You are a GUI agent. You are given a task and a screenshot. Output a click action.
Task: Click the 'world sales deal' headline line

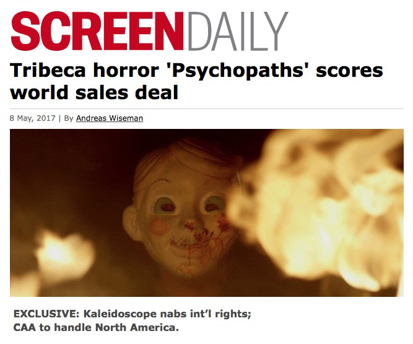(x=94, y=92)
